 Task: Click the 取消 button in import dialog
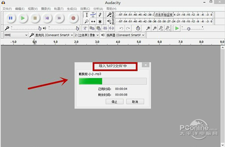point(135,102)
